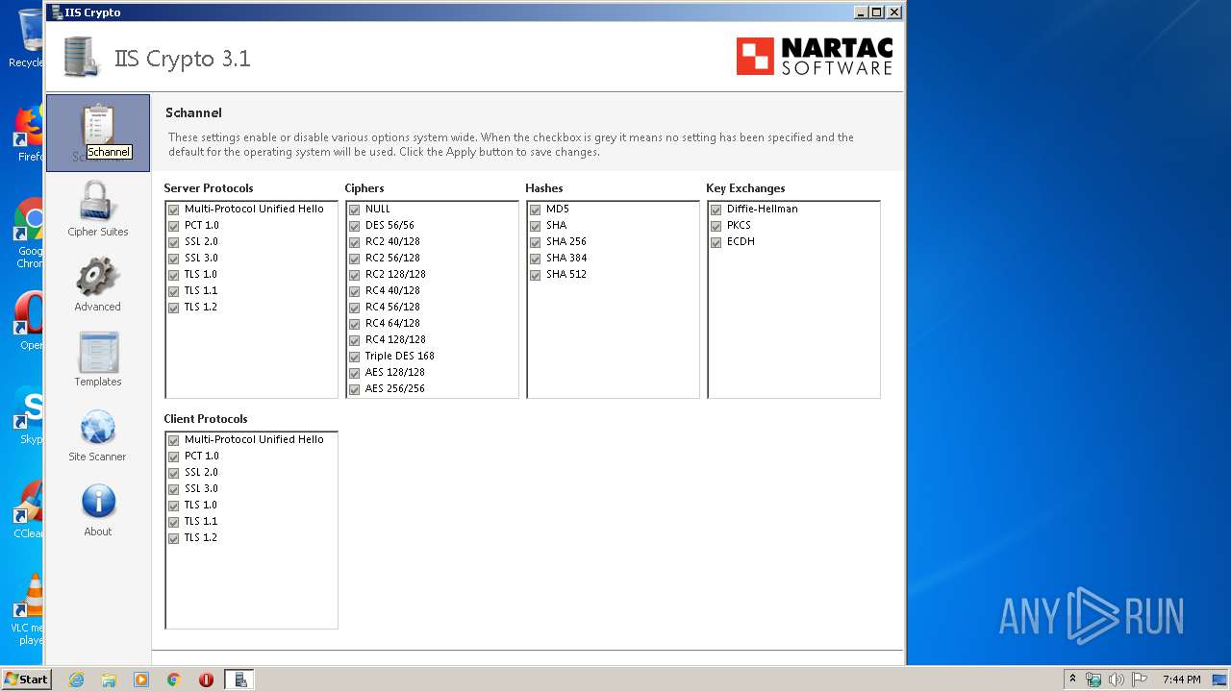Show hidden system tray icons
The width and height of the screenshot is (1231, 692).
(1072, 679)
